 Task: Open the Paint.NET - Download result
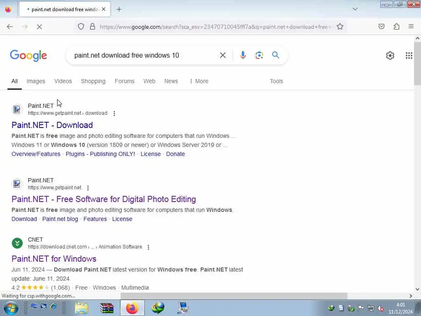click(x=52, y=125)
